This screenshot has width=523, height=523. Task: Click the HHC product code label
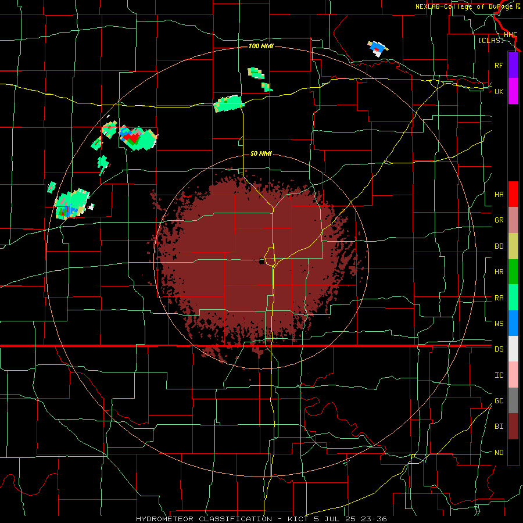click(511, 35)
